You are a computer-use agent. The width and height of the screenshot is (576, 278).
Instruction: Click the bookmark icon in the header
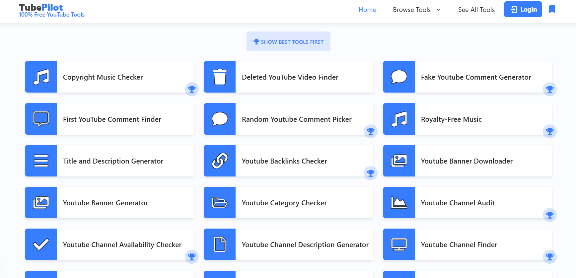[x=552, y=9]
